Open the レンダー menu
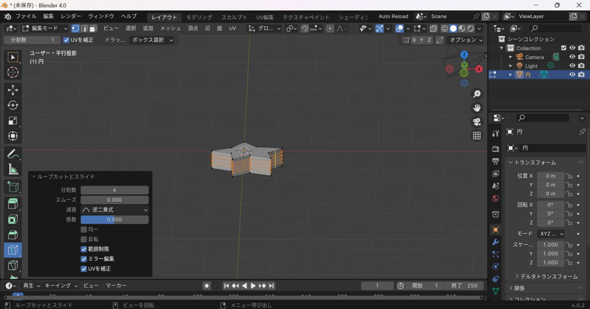Image resolution: width=590 pixels, height=309 pixels. (x=71, y=16)
